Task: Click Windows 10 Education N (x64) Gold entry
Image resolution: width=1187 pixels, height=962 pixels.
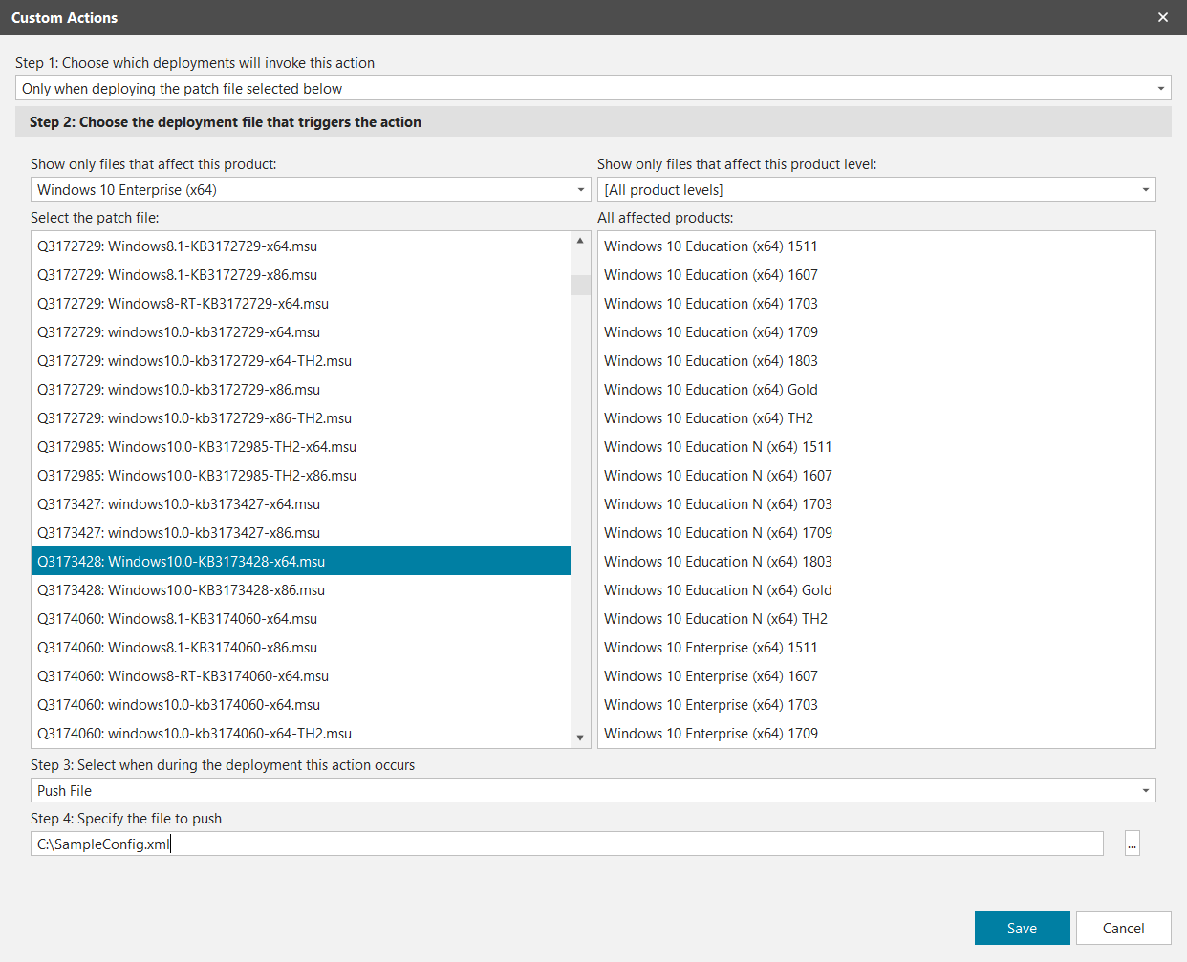Action: pyautogui.click(x=876, y=590)
